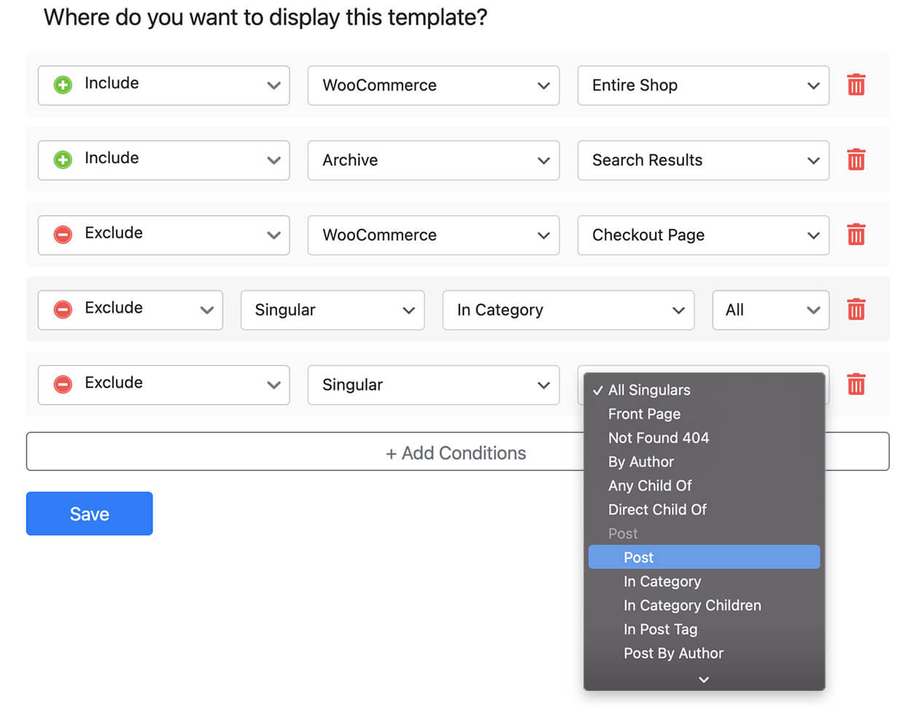The image size is (919, 720).
Task: Open Include dropdown in the Archive row
Action: 164,160
